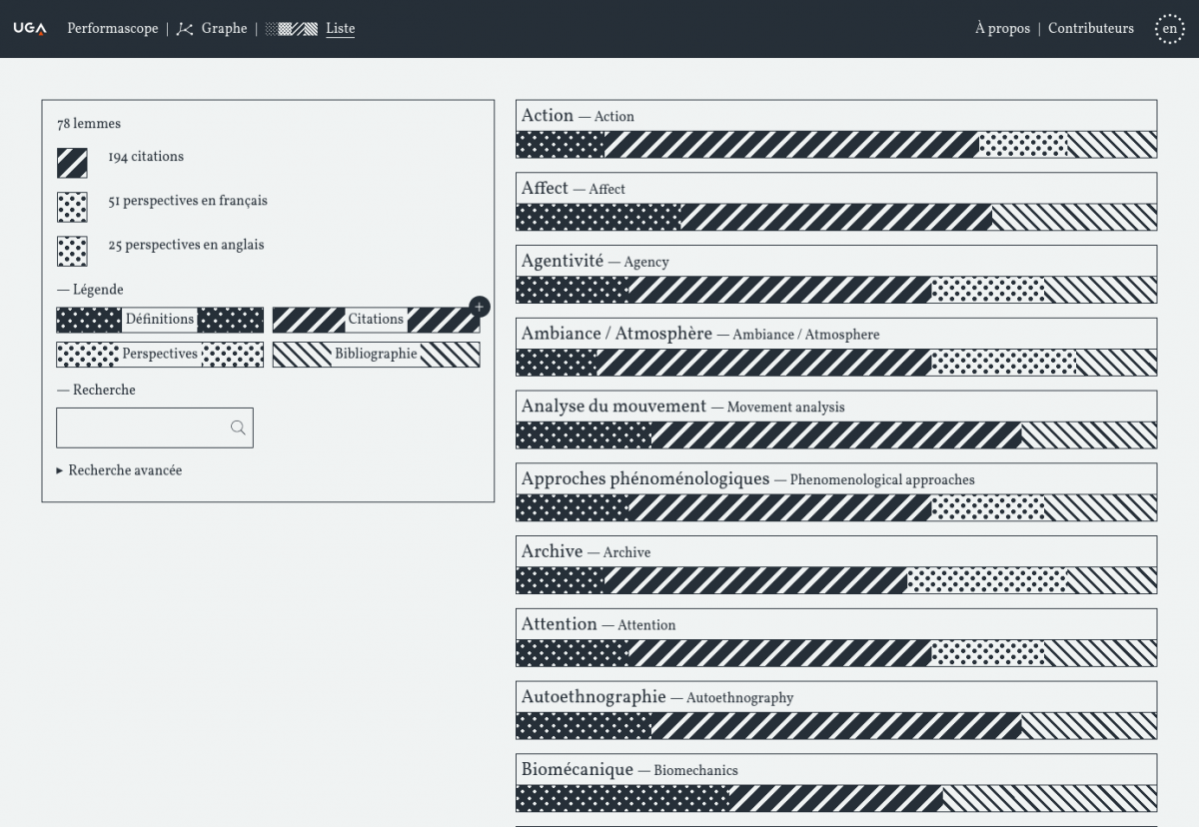Toggle the Perspectives legend filter
Image resolution: width=1199 pixels, height=827 pixels.
[160, 355]
